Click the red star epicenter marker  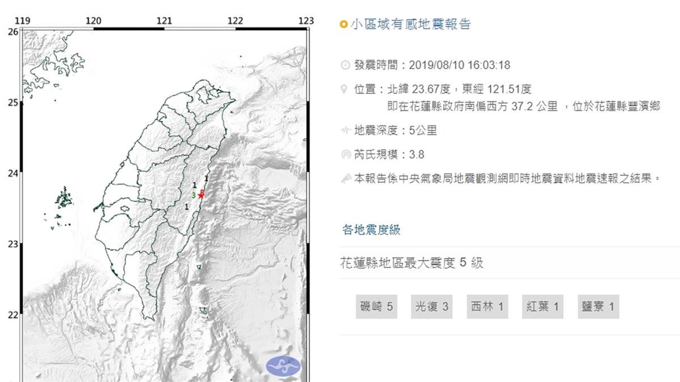coord(202,195)
